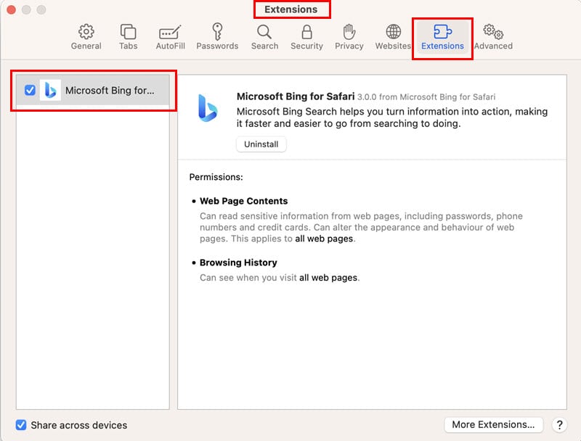Open the Privacy hand preferences pane

pyautogui.click(x=349, y=37)
